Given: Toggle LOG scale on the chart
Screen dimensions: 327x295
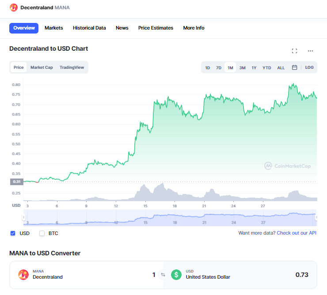Looking at the screenshot, I should (x=309, y=67).
